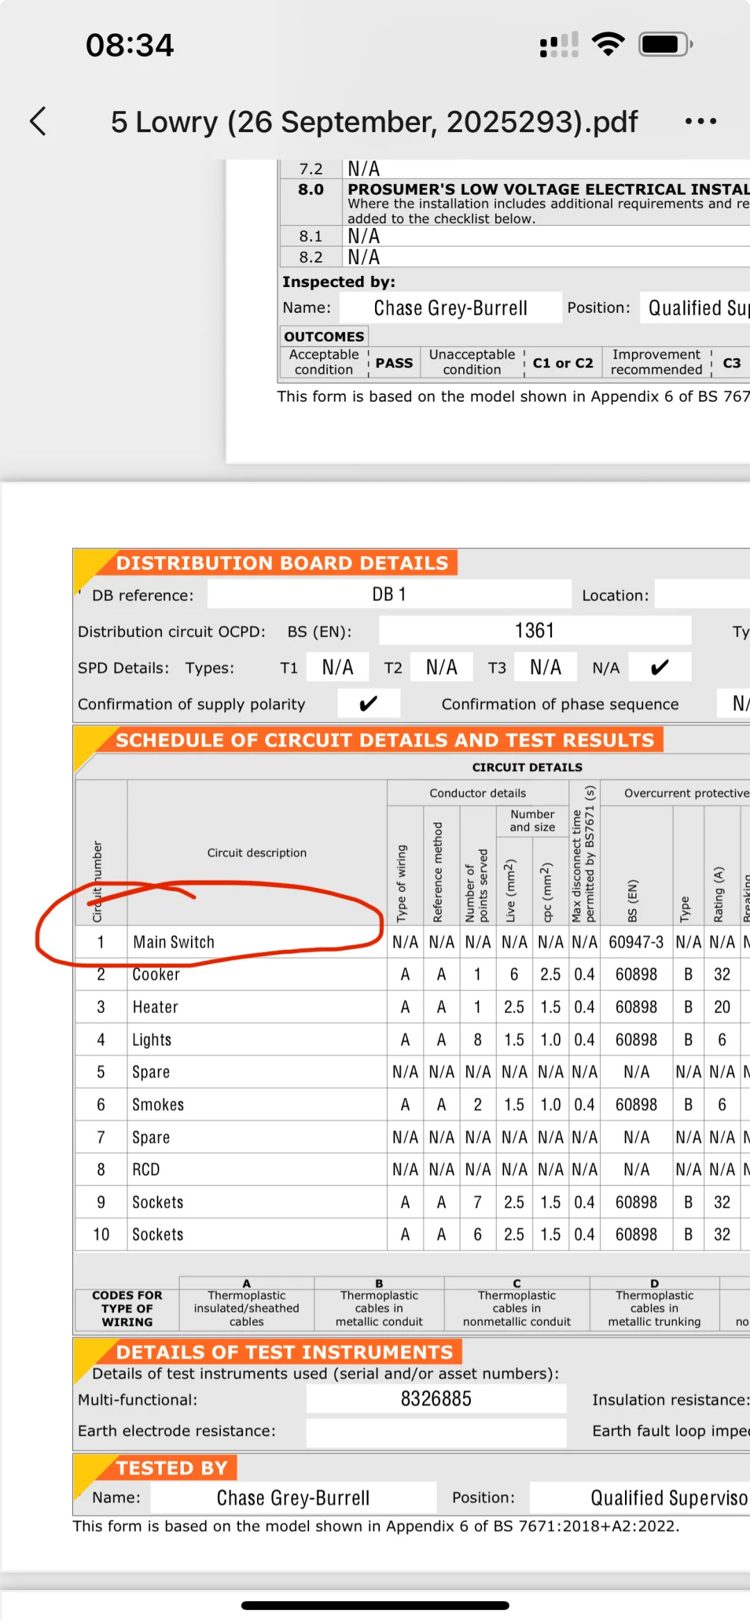Tap the Cooker circuit description
This screenshot has height=1624, width=750.
(x=156, y=974)
